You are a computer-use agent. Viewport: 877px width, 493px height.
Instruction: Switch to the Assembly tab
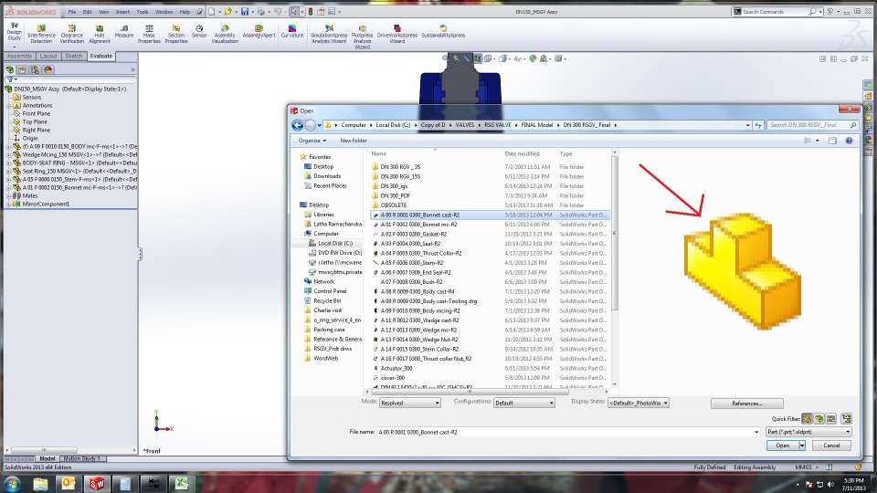point(19,57)
